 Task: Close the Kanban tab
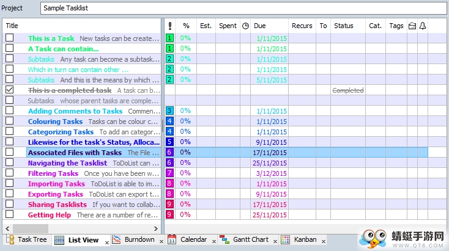click(323, 242)
